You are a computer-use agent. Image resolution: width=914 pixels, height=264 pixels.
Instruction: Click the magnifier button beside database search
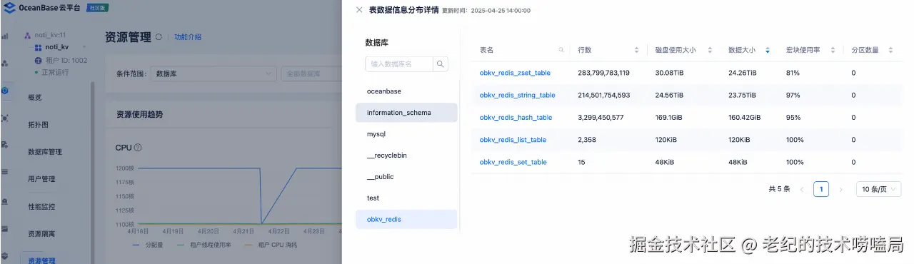click(x=441, y=64)
